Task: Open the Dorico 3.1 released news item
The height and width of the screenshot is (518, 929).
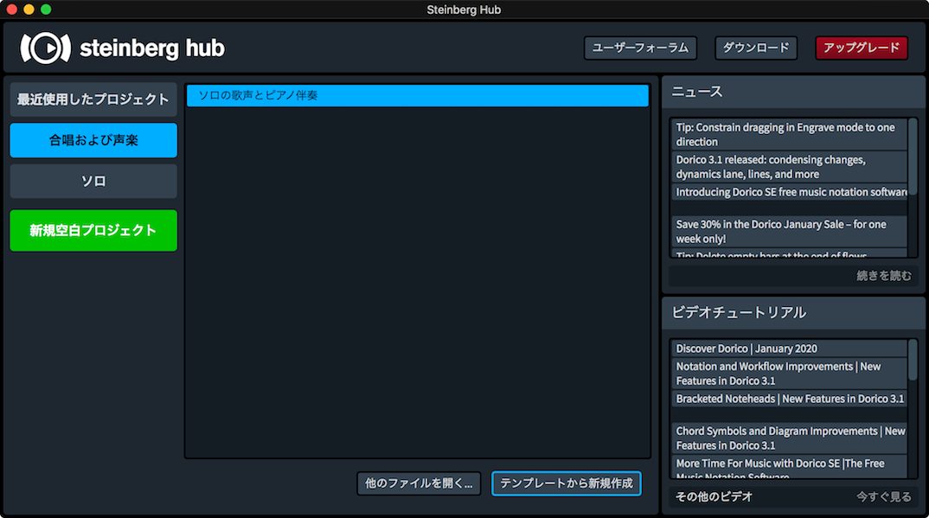Action: pyautogui.click(x=789, y=167)
